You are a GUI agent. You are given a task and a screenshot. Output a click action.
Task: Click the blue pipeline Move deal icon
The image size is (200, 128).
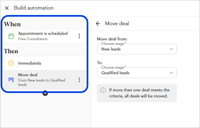click(x=11, y=80)
